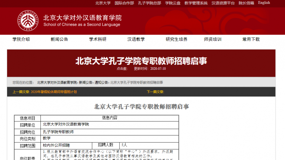285x160 pixels.
Task: Open the 汉语资源平台 top link
Action: pyautogui.click(x=223, y=3)
